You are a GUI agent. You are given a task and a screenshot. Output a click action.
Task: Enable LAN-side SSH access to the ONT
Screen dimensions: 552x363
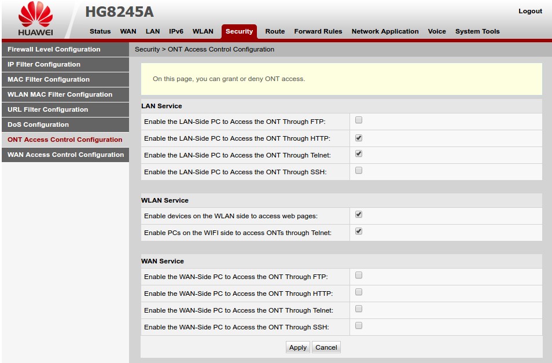(x=358, y=170)
